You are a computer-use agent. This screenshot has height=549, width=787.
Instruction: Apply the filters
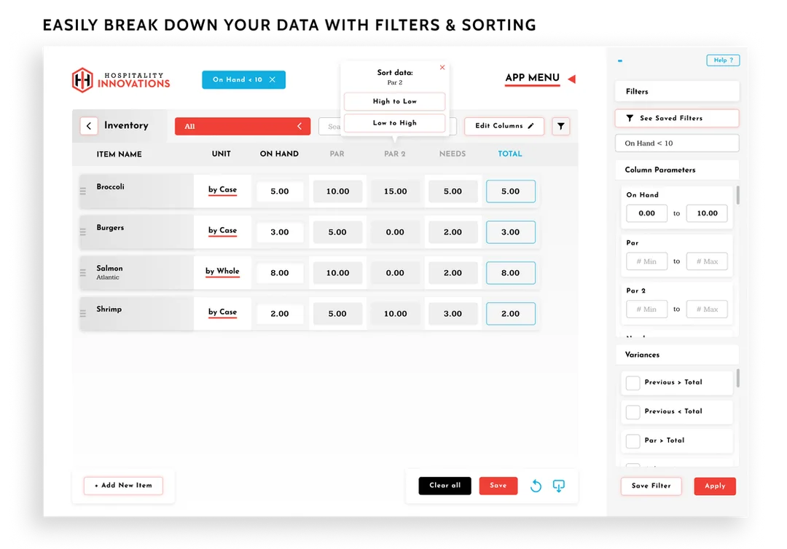[x=715, y=486]
